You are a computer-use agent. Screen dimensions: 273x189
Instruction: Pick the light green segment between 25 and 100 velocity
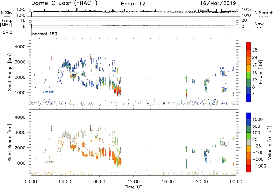(249, 136)
